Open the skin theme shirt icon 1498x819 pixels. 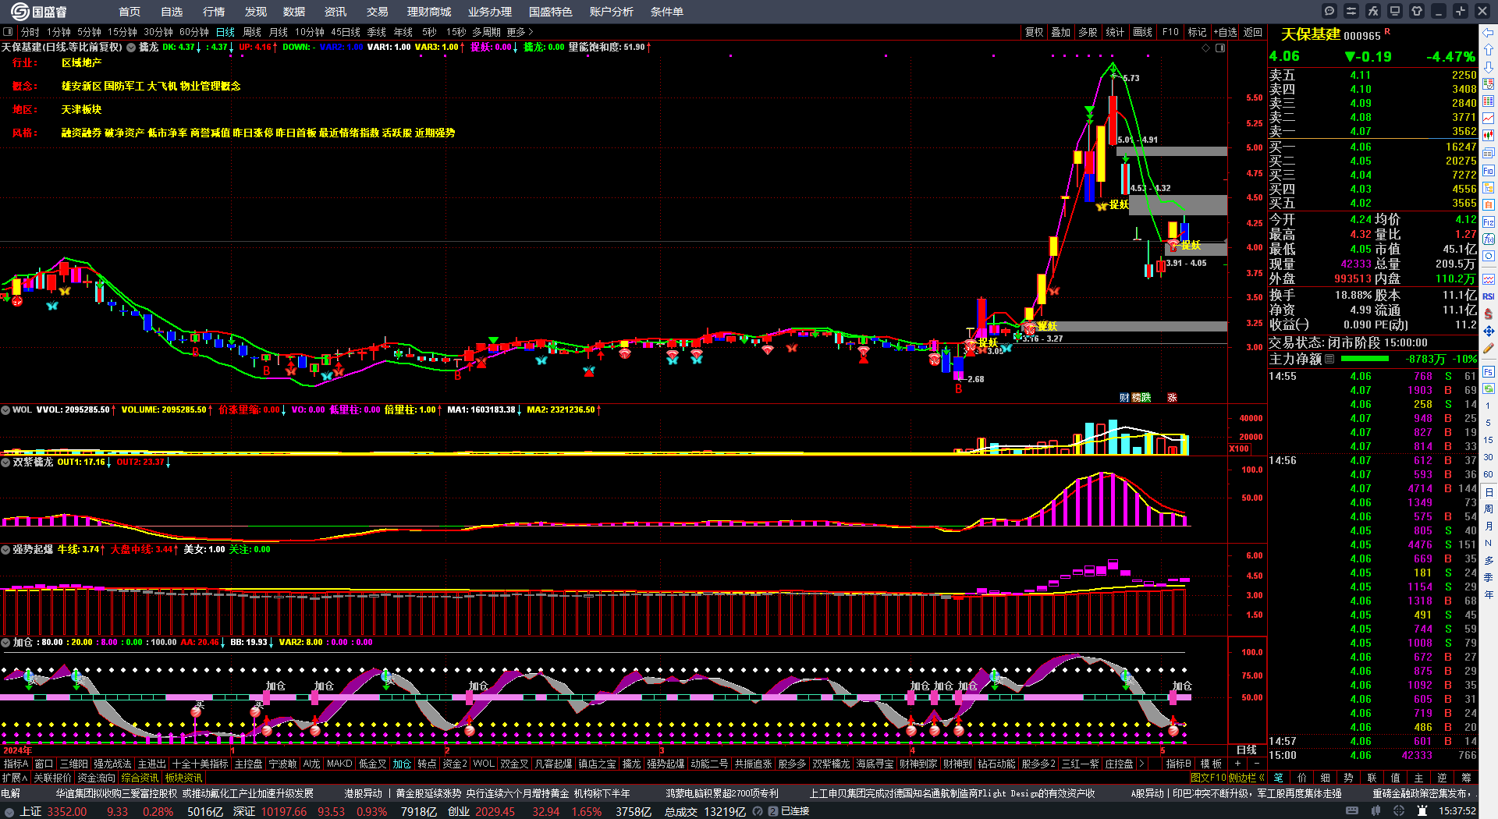coord(1417,11)
